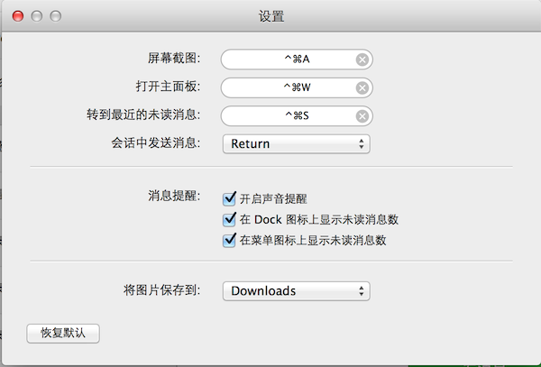Open the Return dropdown for 会话中发送消息
This screenshot has height=367, width=541.
pos(297,143)
